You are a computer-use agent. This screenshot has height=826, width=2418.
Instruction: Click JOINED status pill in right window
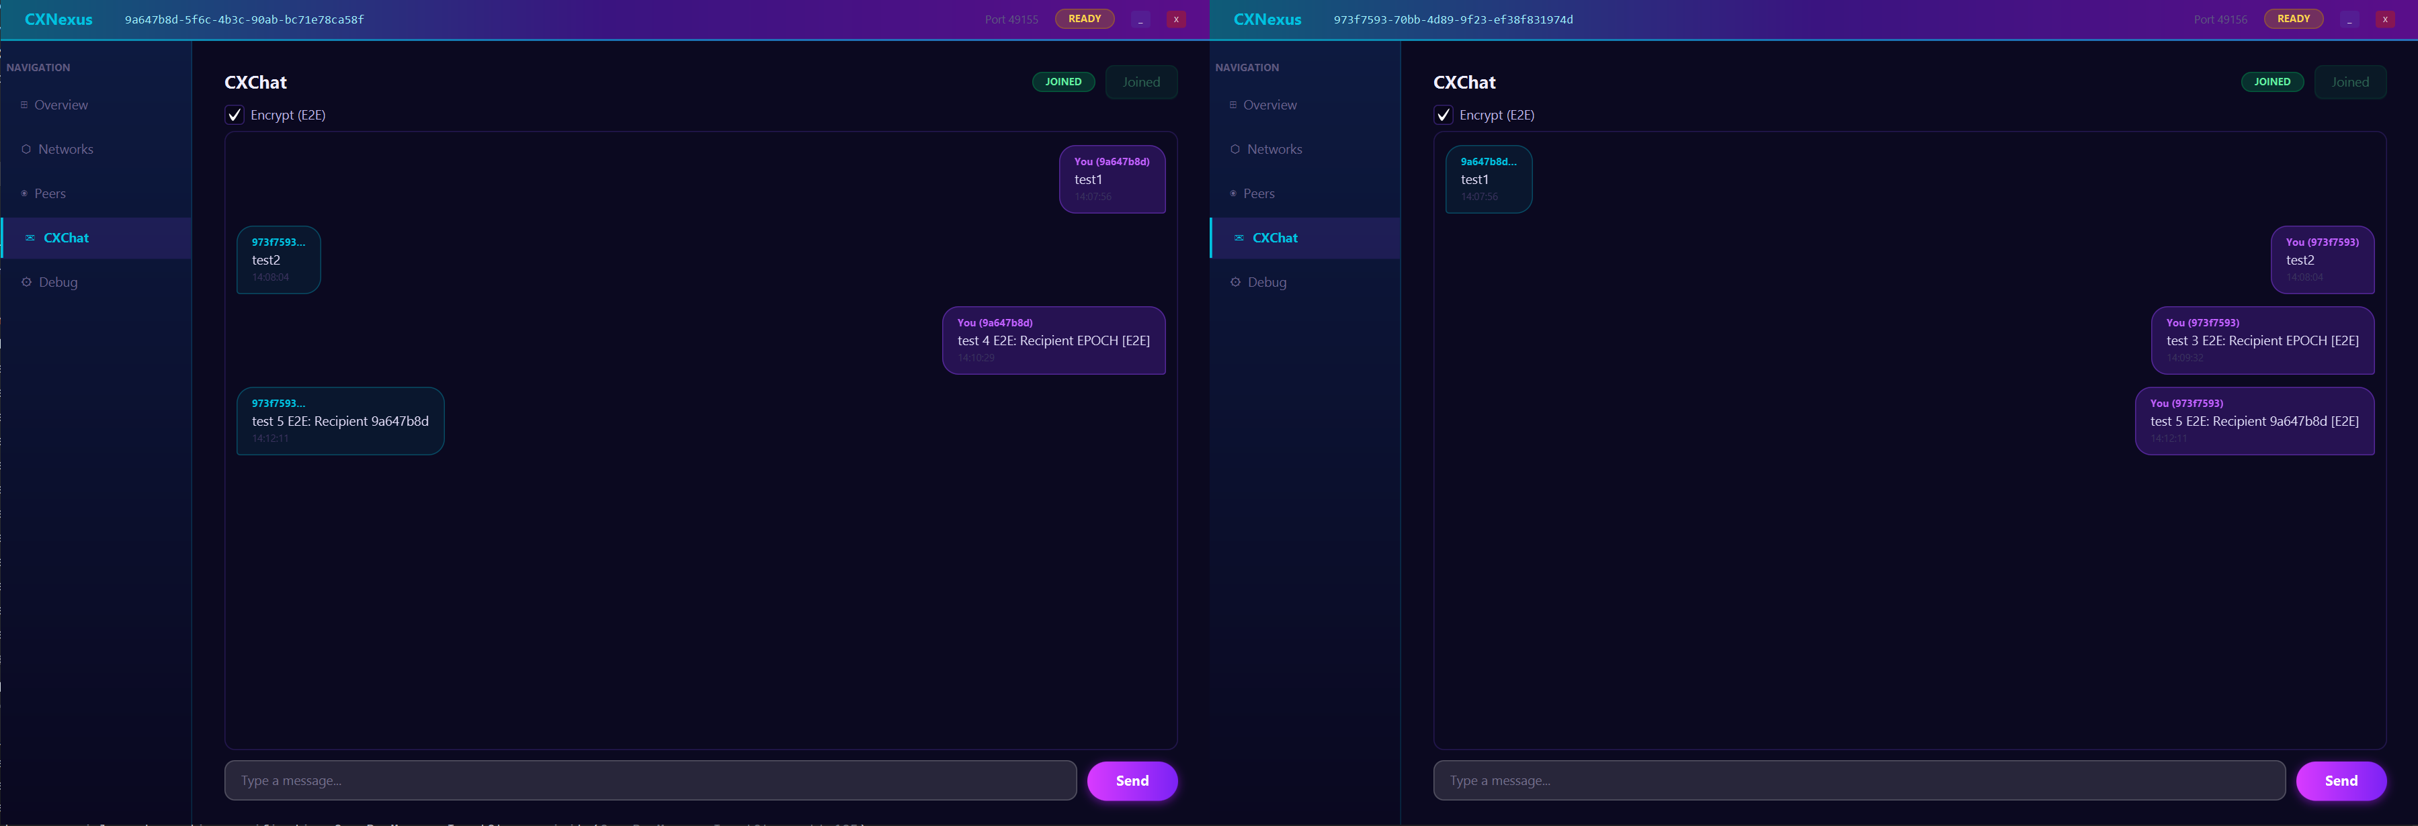[x=2273, y=83]
